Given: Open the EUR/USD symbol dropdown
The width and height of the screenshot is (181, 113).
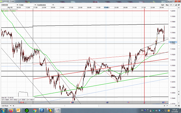Looking at the screenshot, I should coord(17,5).
